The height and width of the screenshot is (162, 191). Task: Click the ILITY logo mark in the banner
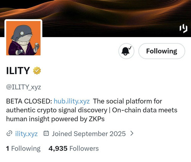point(183,28)
